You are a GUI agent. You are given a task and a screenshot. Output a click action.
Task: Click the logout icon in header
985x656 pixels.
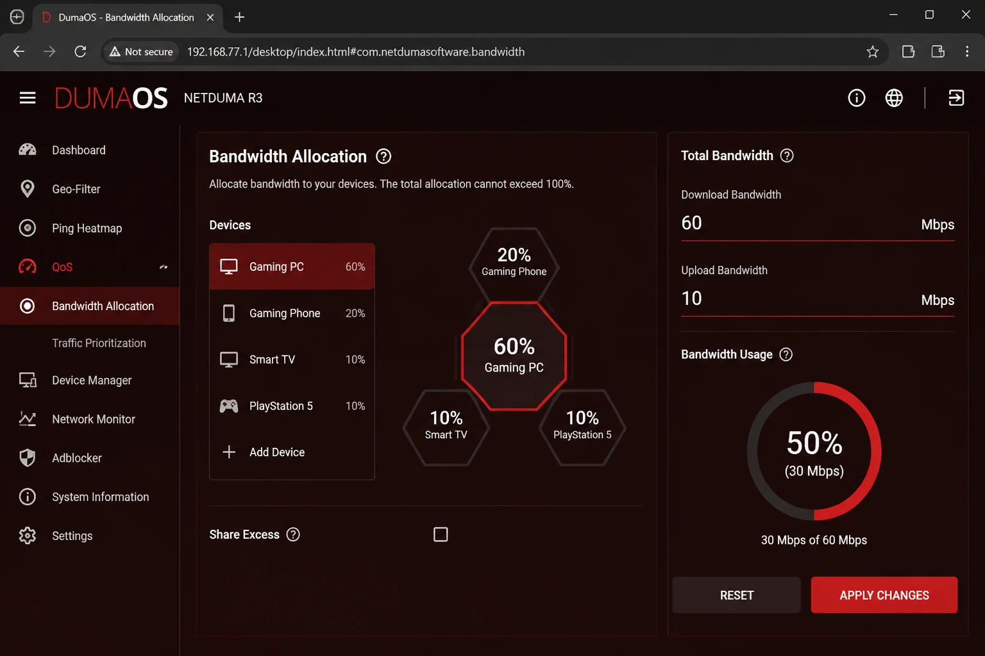956,98
